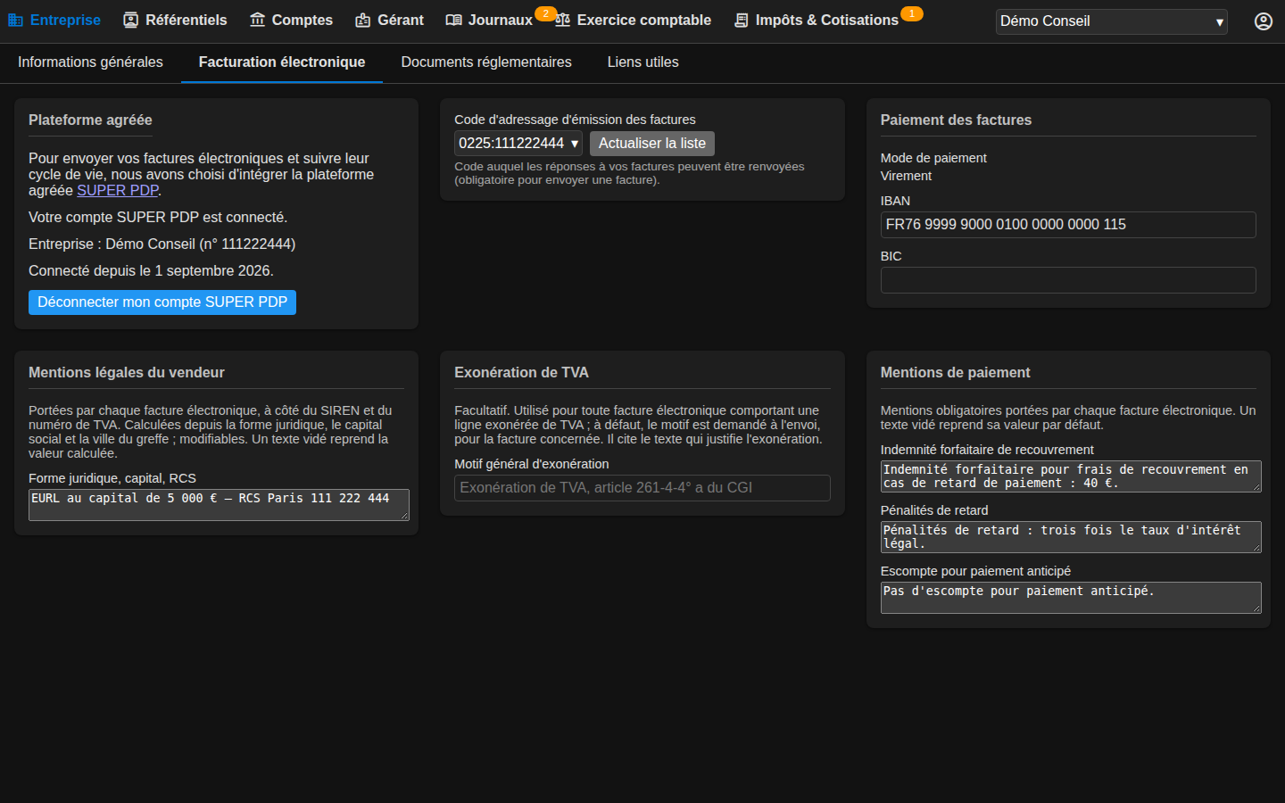The height and width of the screenshot is (803, 1285).
Task: Expand the 0225:111222444 addressing code dropdown
Action: tap(518, 143)
